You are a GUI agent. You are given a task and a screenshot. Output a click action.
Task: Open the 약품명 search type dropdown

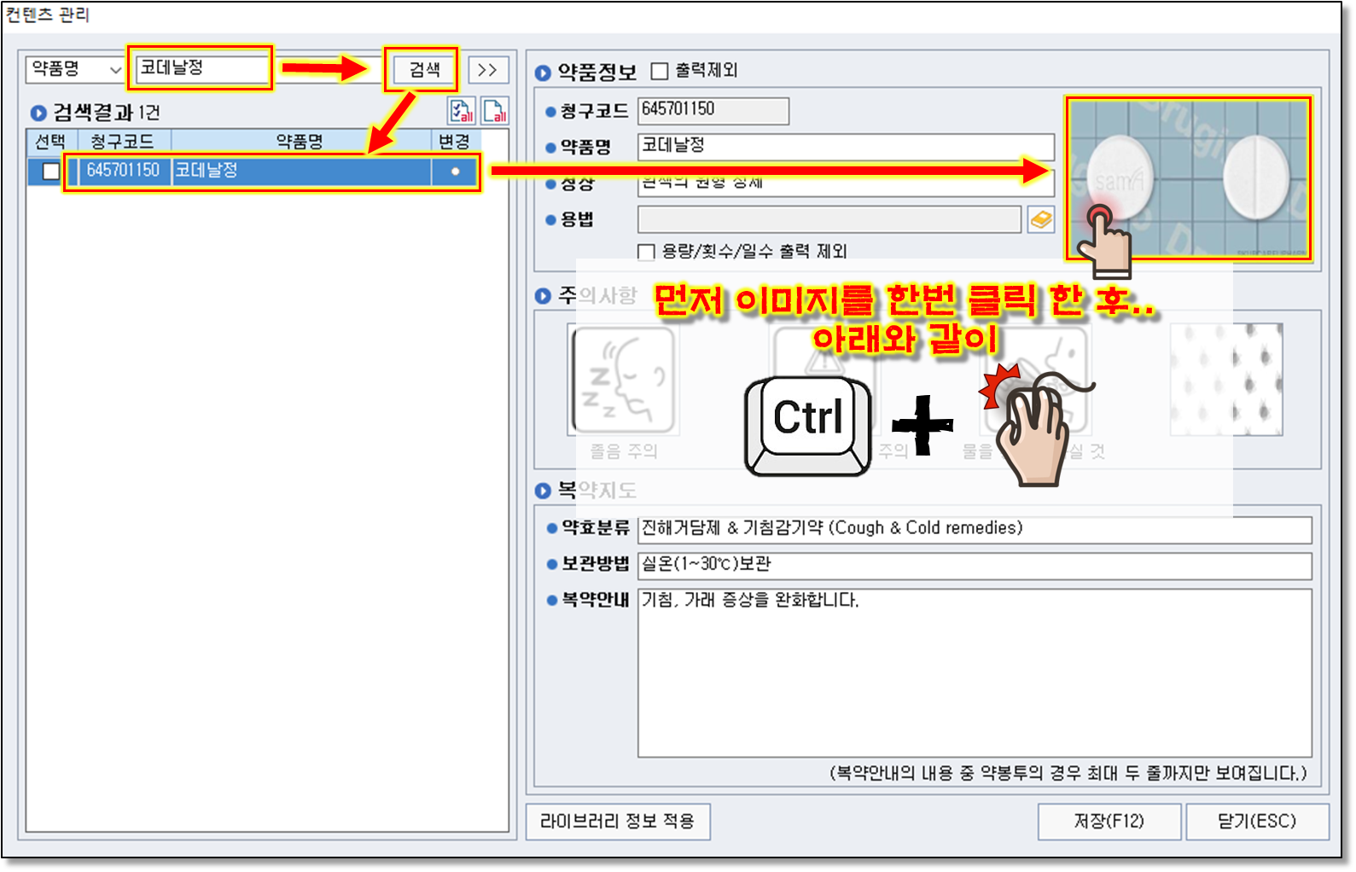coord(75,69)
